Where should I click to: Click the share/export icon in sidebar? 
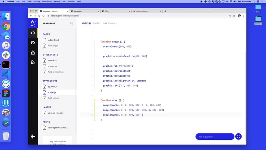tap(33, 52)
